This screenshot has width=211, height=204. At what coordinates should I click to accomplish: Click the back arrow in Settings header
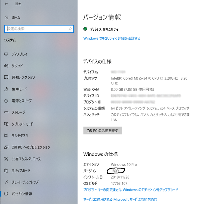pyautogui.click(x=6, y=4)
